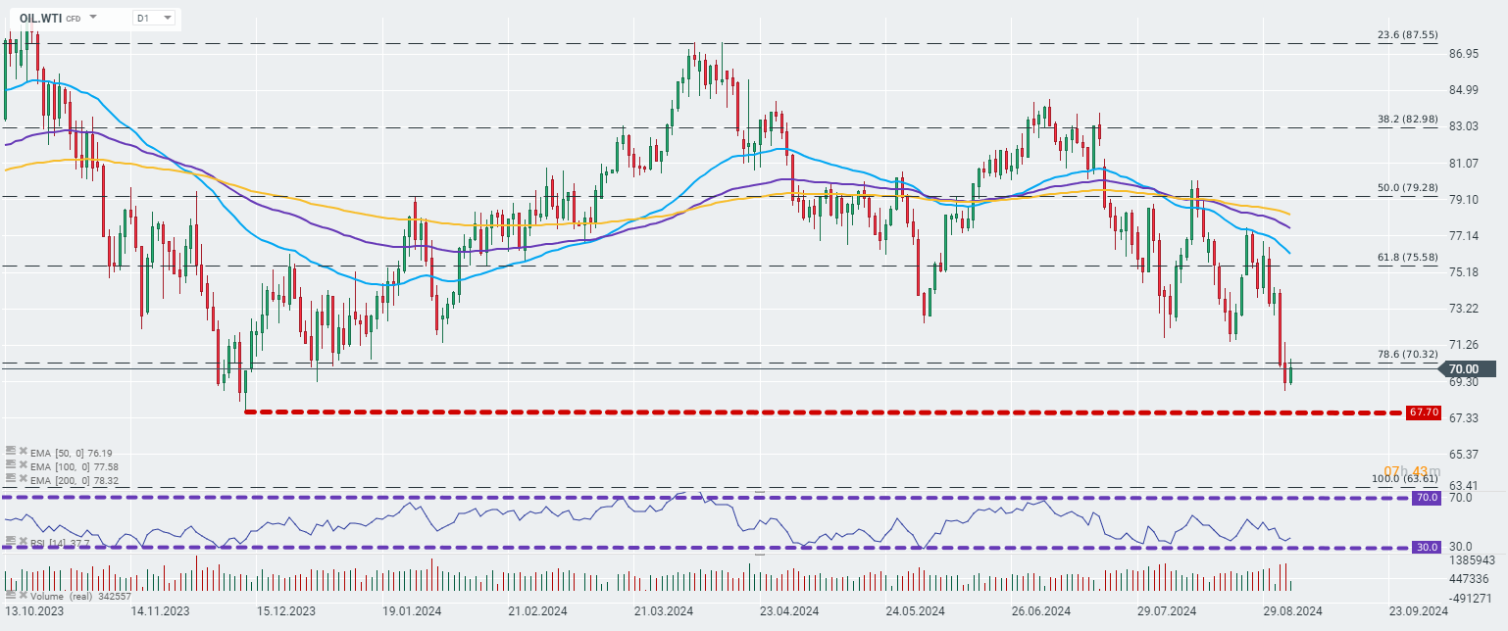
Task: Select the RSI 30.0 oversold level tag
Action: tap(1426, 547)
